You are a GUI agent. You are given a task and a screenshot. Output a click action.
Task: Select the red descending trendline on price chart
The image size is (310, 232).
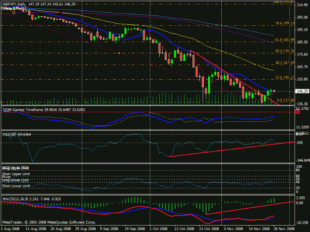(234, 77)
